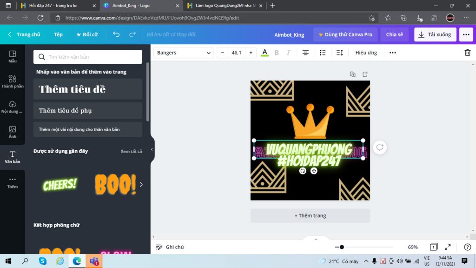Toggle bulleted list formatting

[x=323, y=53]
